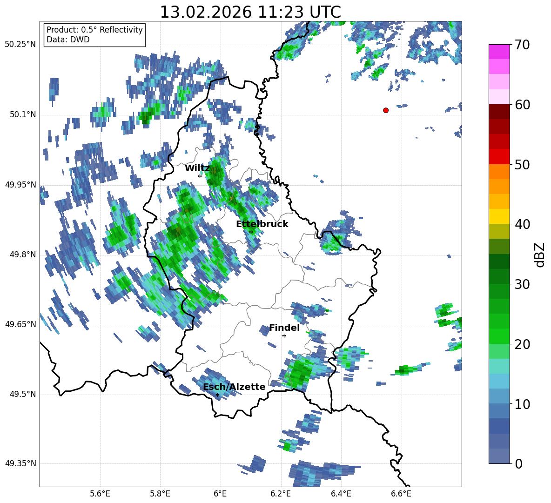Viewport: 551px width, 503px height.
Task: Click the 50.1°N latitude label
Action: [x=22, y=114]
